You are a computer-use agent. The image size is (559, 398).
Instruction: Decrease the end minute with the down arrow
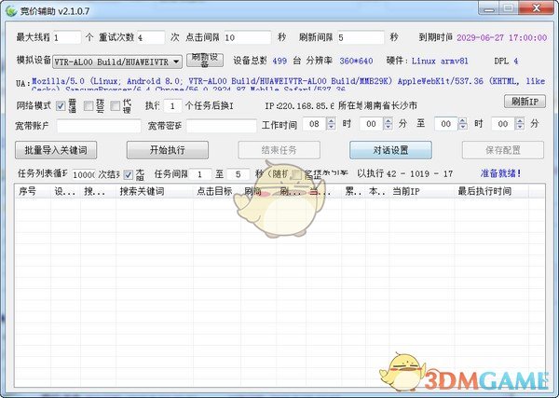click(x=520, y=127)
